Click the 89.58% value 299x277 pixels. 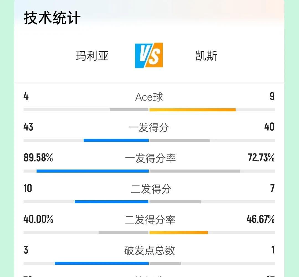click(x=38, y=158)
